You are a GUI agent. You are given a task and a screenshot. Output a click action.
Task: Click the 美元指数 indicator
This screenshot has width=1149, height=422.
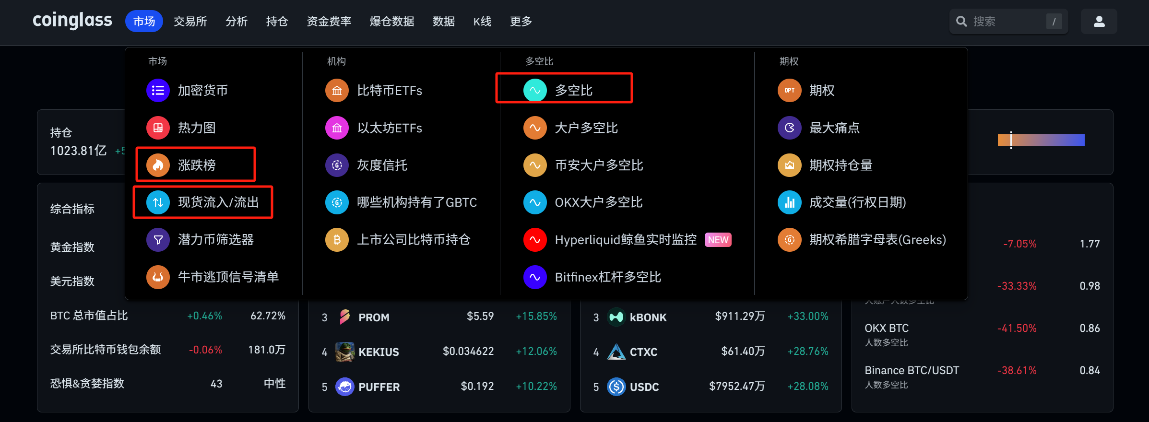click(x=72, y=281)
